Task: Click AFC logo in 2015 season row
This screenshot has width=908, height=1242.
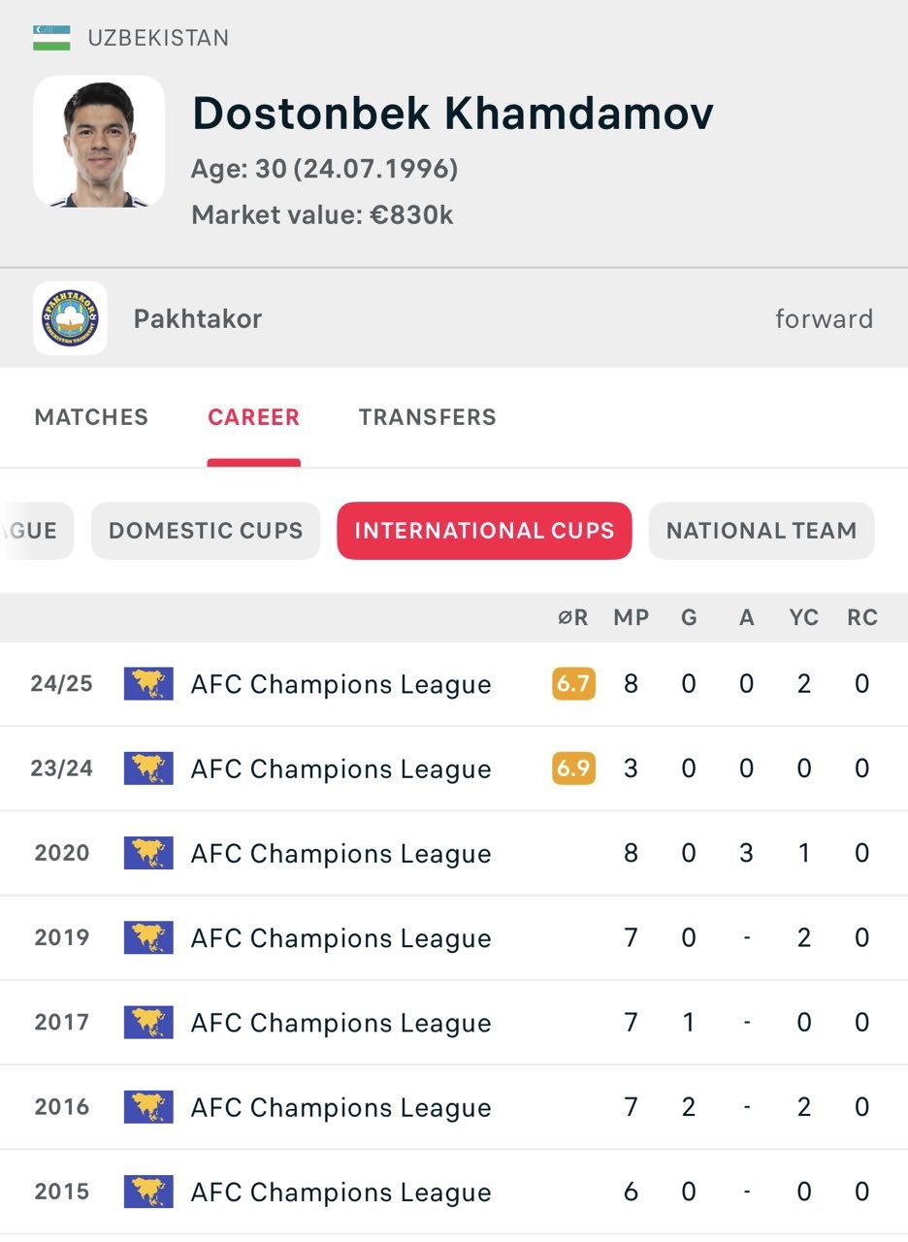Action: coord(148,1192)
